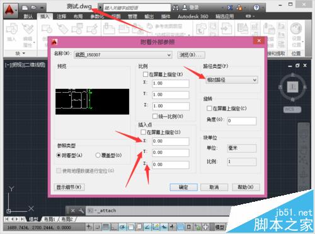
Task: Open the Autodesk Exchange X icon
Action: [230, 8]
